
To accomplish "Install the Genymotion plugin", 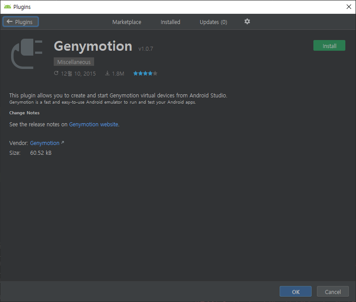I will (x=329, y=45).
